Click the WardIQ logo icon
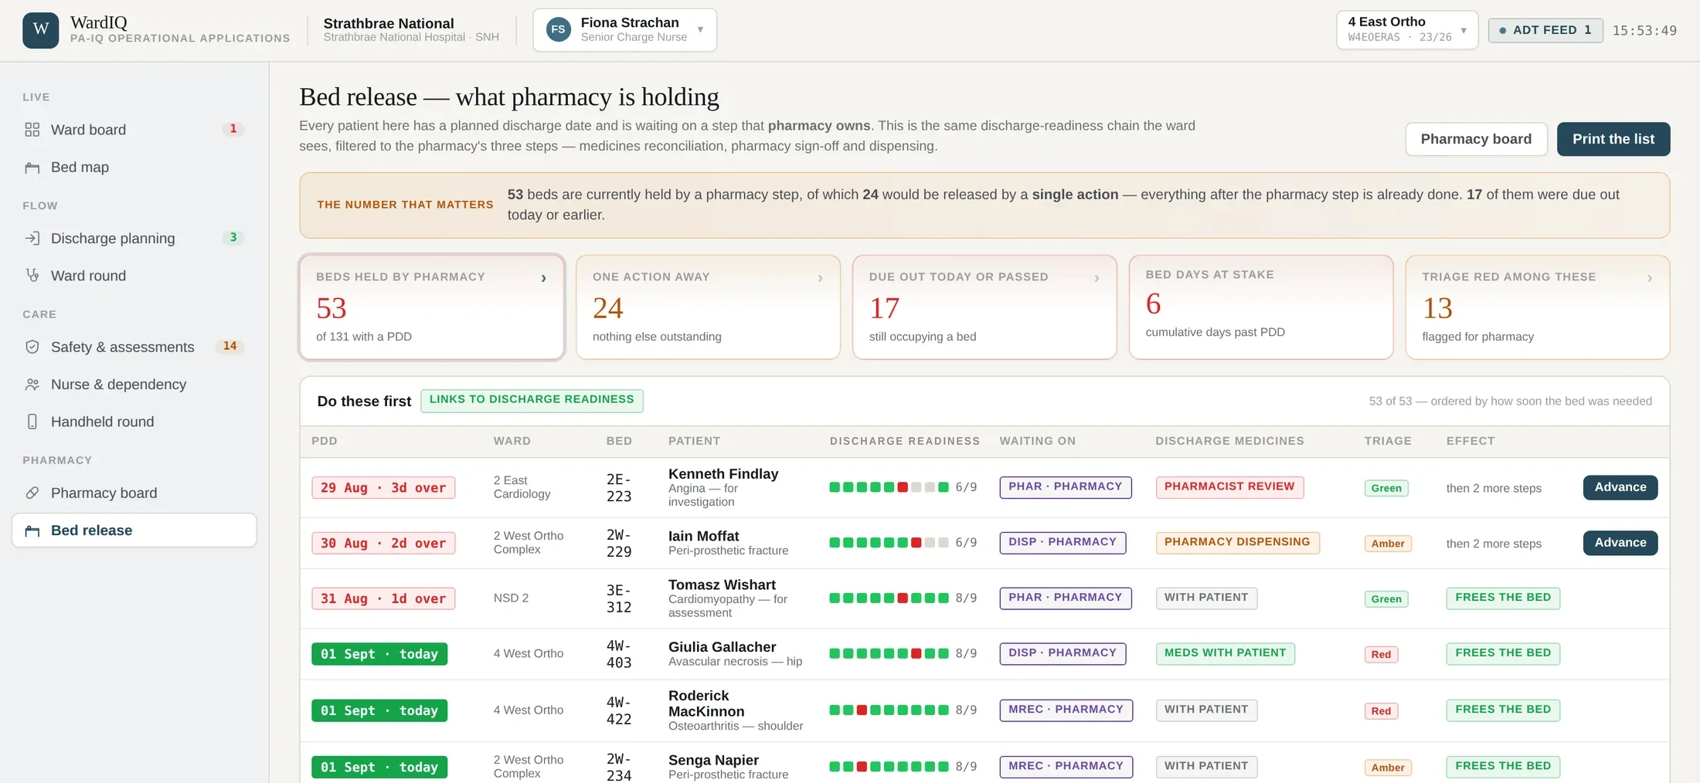The image size is (1700, 783). point(41,30)
